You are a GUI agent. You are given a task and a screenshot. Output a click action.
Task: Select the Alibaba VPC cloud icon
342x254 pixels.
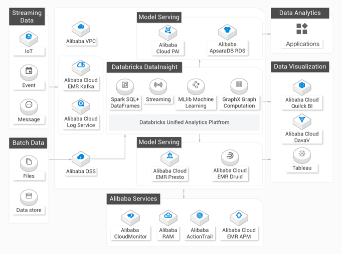coord(81,28)
